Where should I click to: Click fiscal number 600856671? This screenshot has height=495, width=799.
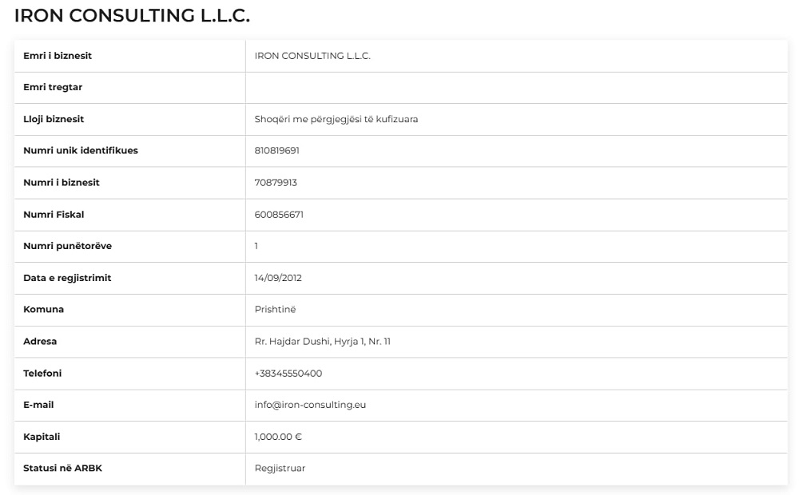tap(279, 214)
